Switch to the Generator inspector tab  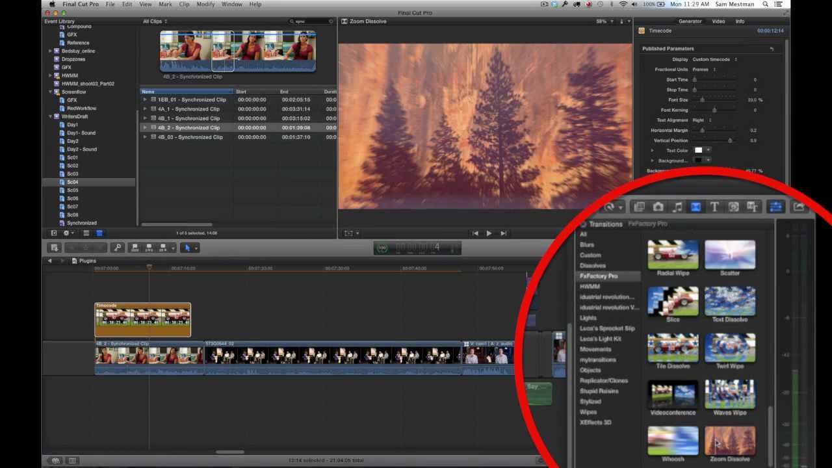coord(690,21)
